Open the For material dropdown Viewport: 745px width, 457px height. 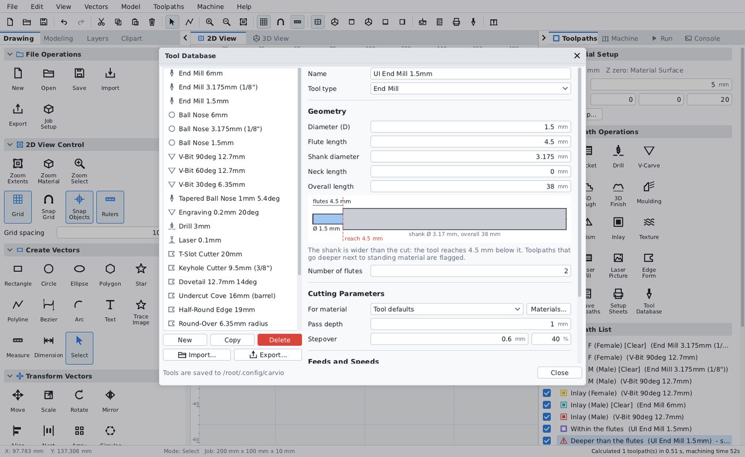point(446,309)
